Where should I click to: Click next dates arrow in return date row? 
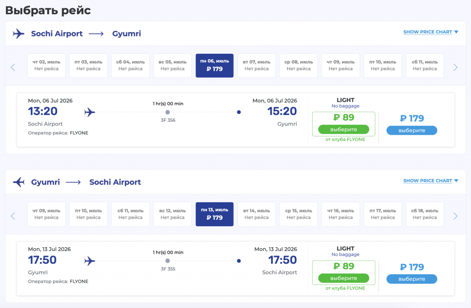(x=455, y=216)
